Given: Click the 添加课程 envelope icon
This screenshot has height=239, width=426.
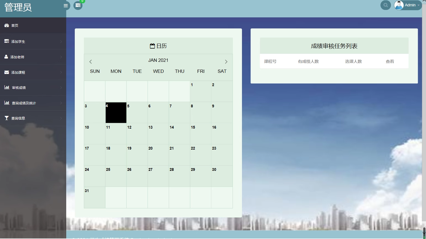Looking at the screenshot, I should 7,72.
